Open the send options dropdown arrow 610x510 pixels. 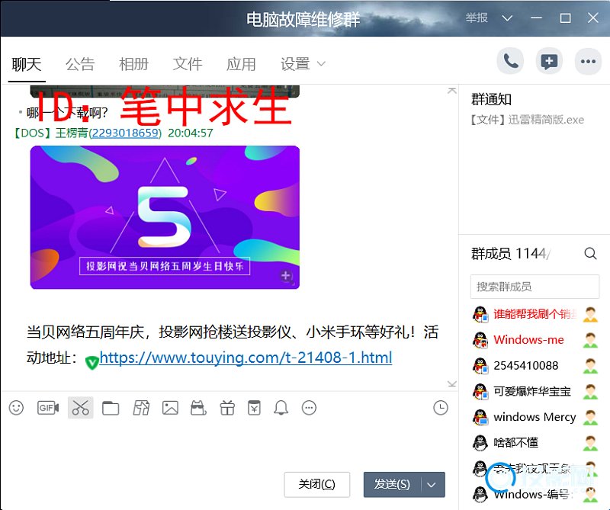pos(432,485)
